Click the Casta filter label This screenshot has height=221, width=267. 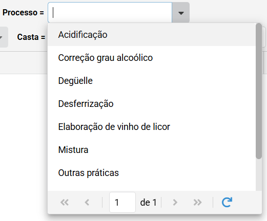pyautogui.click(x=31, y=37)
